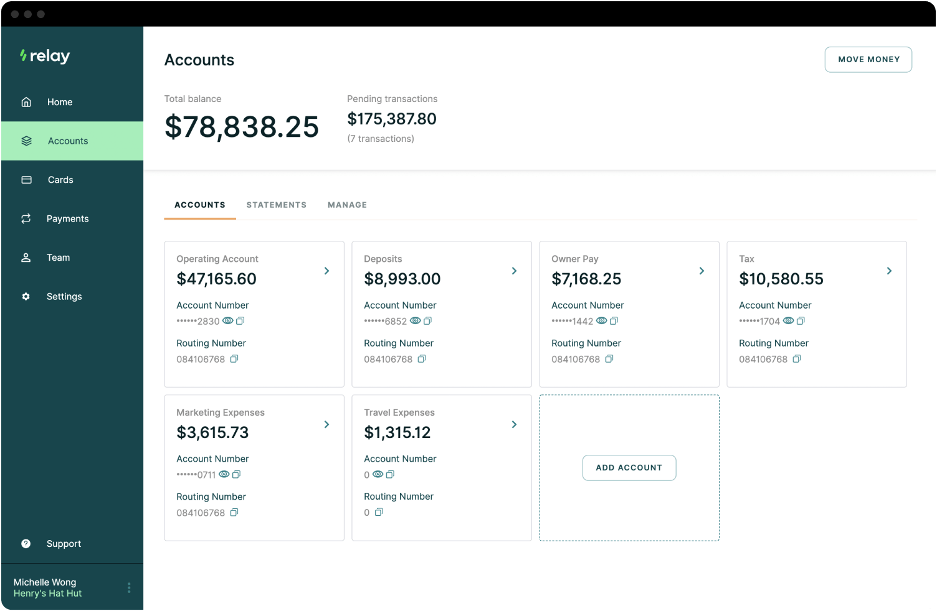937x611 pixels.
Task: Switch to the Statements tab
Action: 276,205
